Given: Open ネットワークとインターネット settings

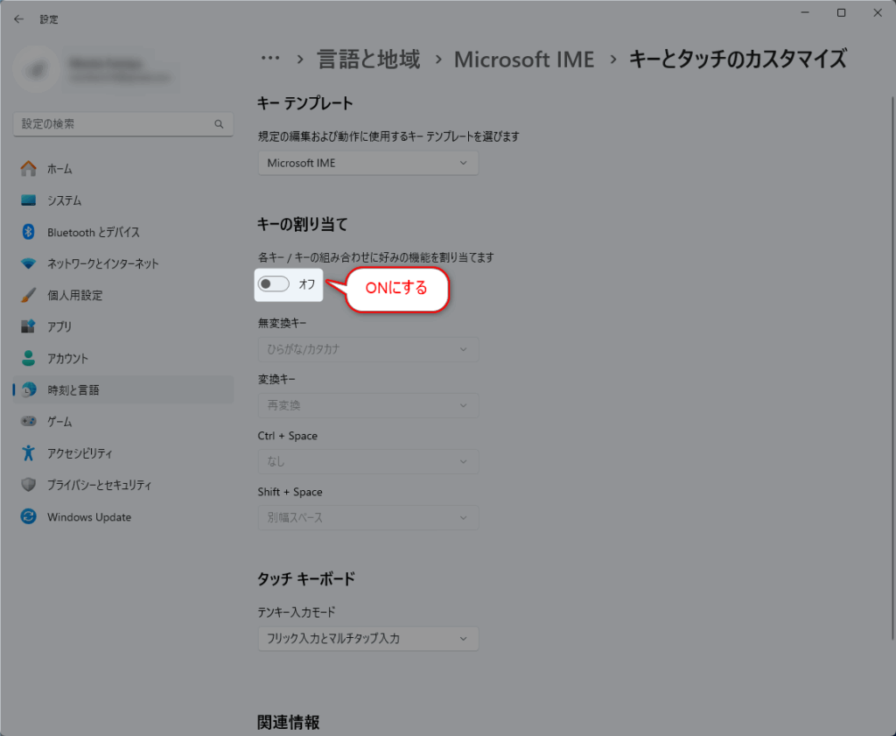Looking at the screenshot, I should pos(122,264).
